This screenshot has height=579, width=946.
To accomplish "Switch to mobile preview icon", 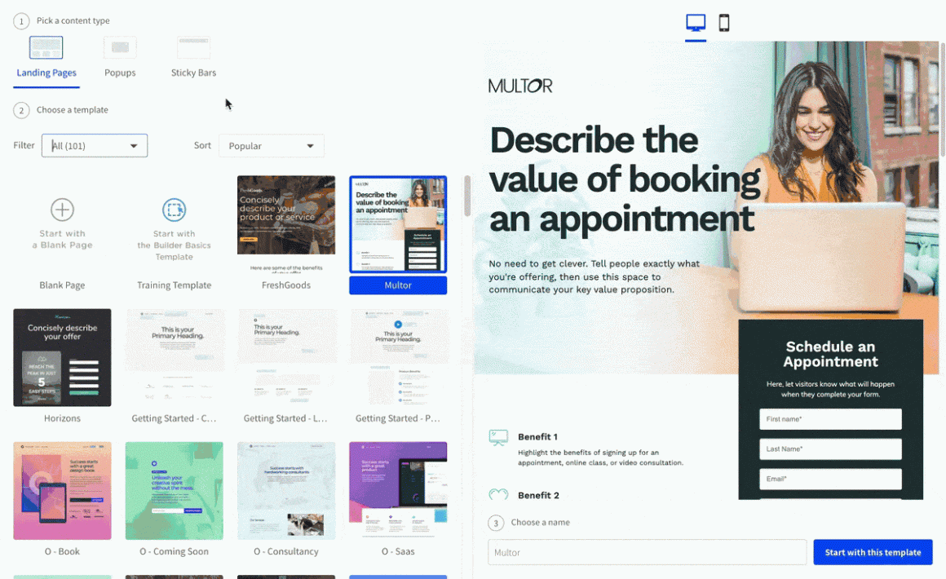I will (723, 23).
